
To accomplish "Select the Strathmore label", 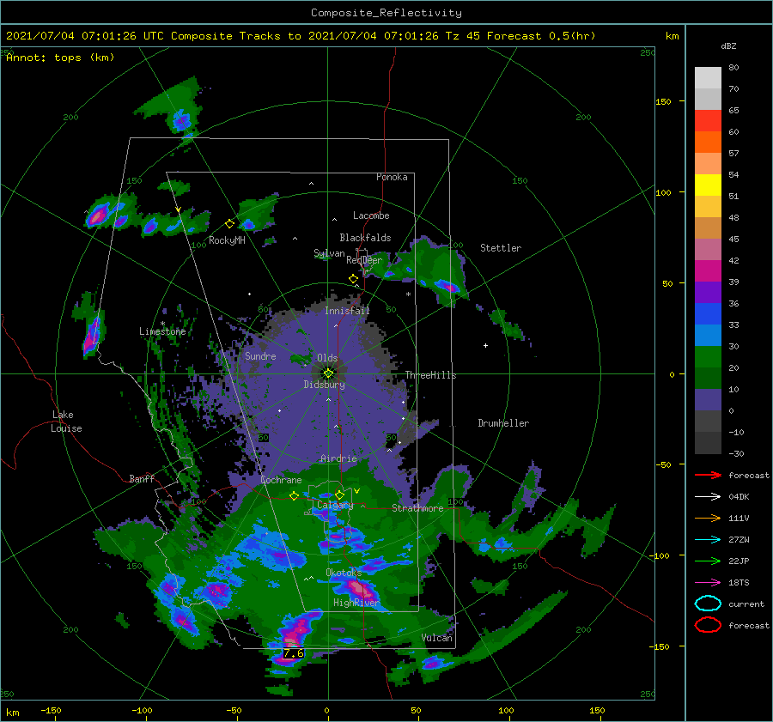I will click(x=417, y=508).
